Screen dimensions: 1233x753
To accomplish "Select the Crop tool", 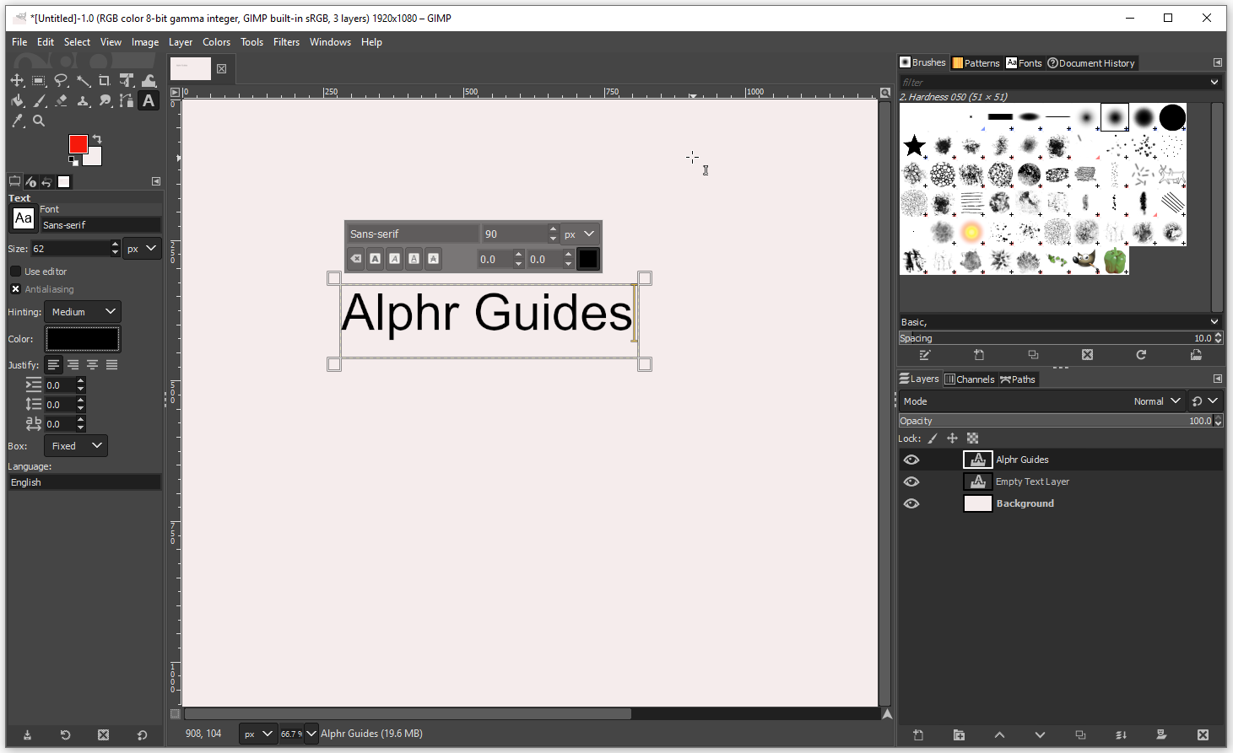I will pos(105,81).
